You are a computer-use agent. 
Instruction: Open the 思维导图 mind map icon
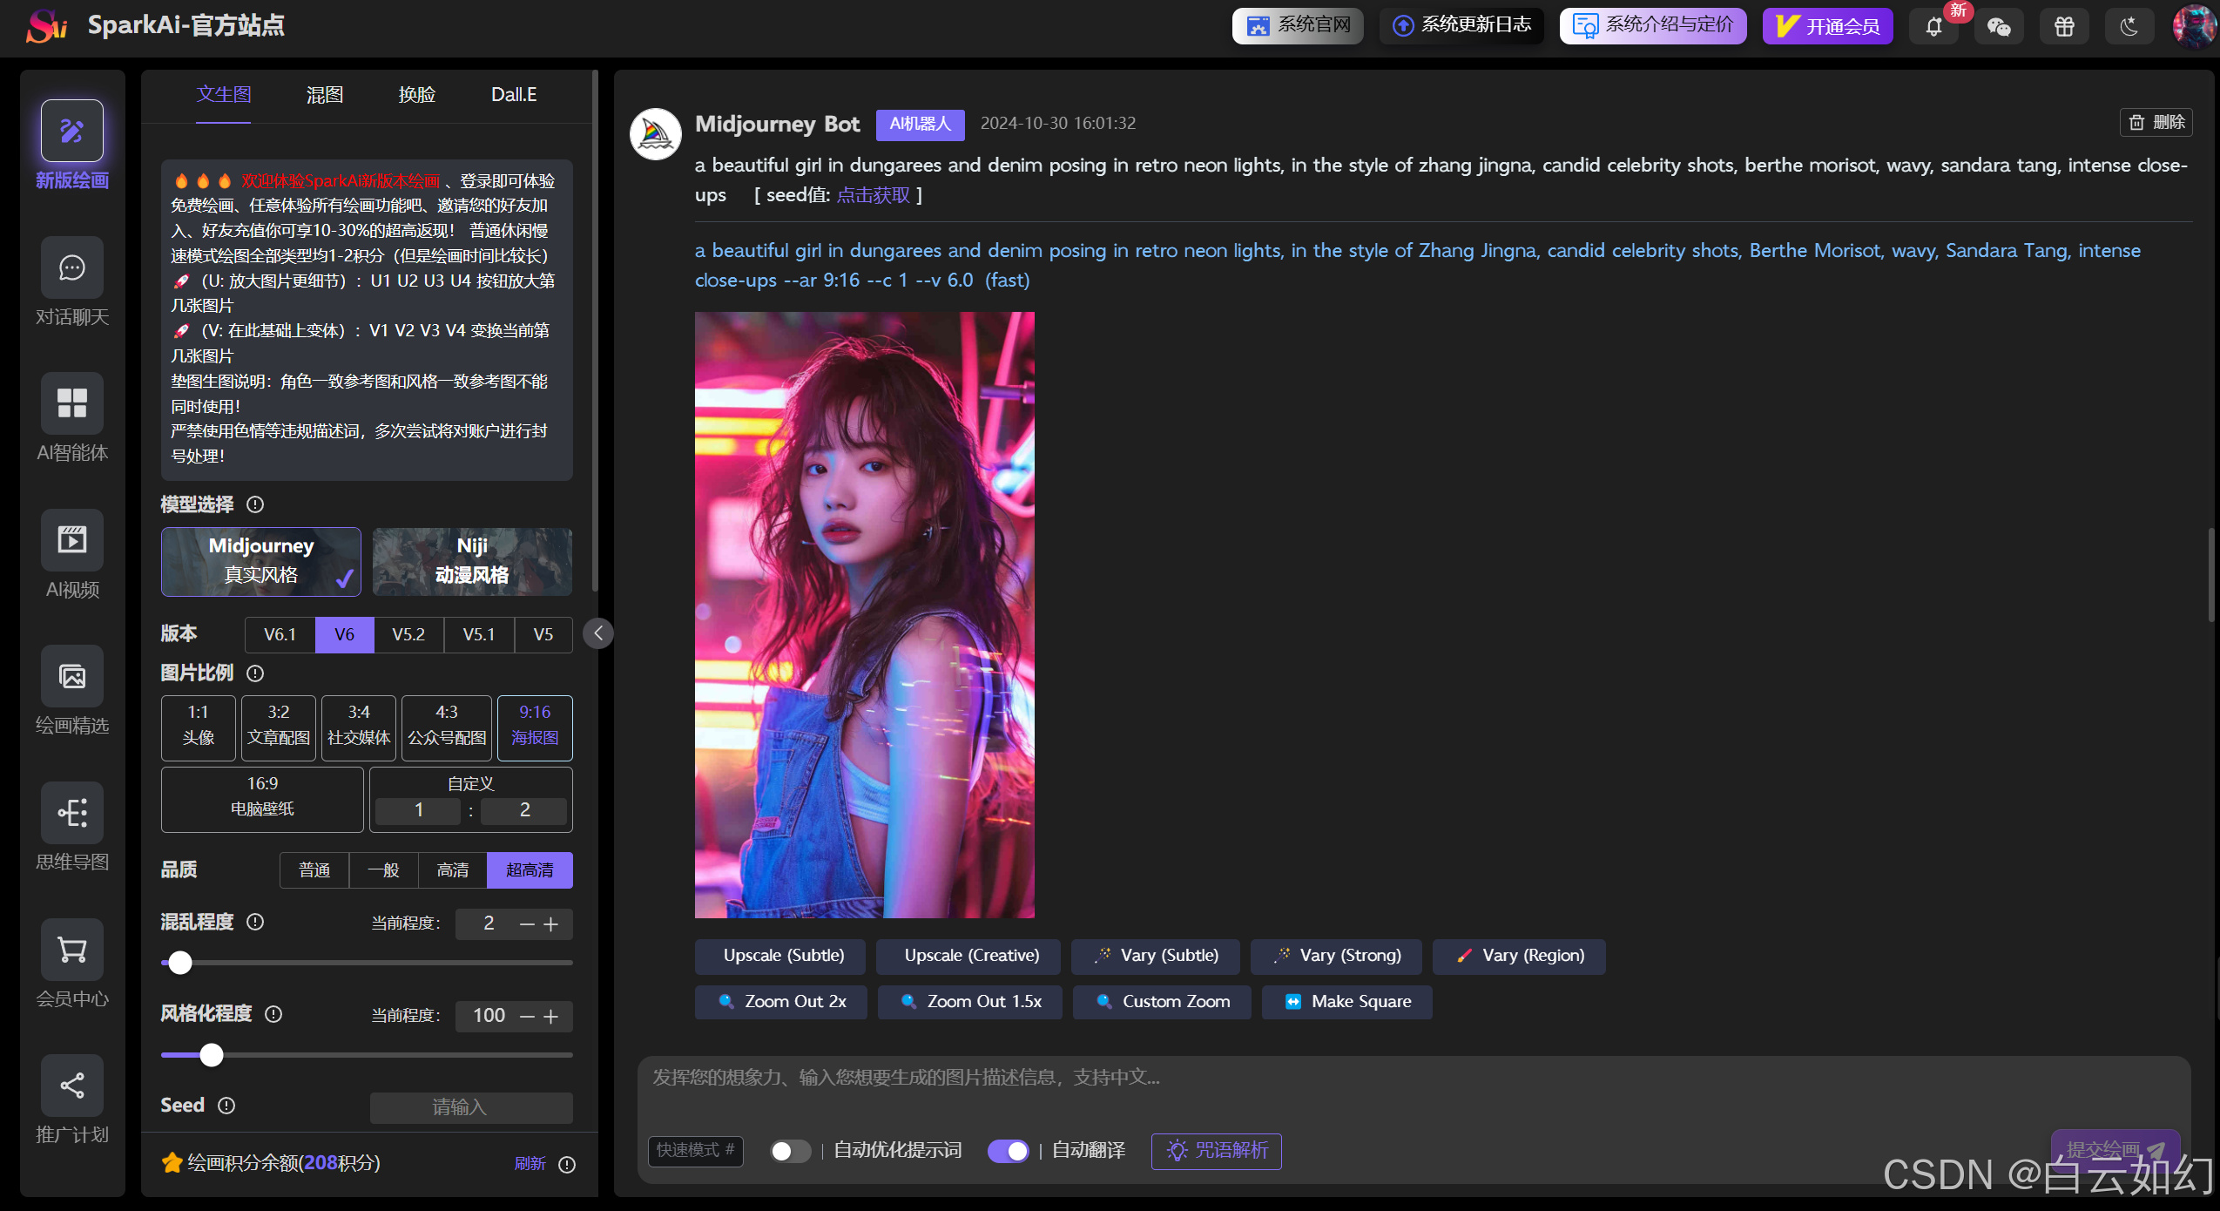pos(72,813)
